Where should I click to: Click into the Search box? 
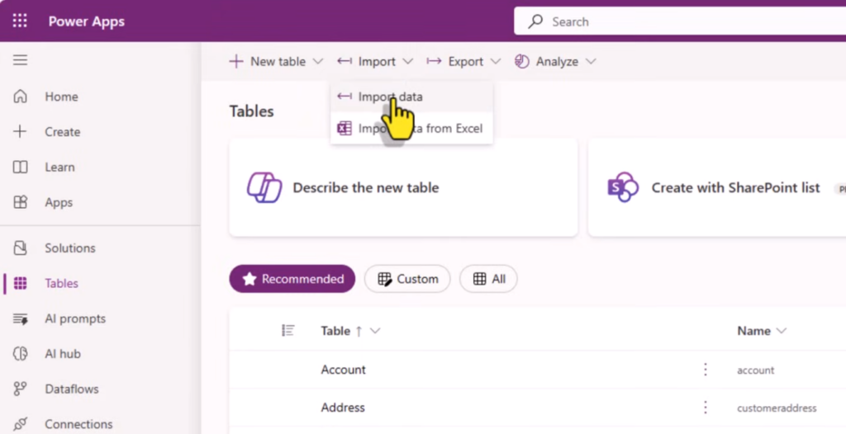[680, 21]
